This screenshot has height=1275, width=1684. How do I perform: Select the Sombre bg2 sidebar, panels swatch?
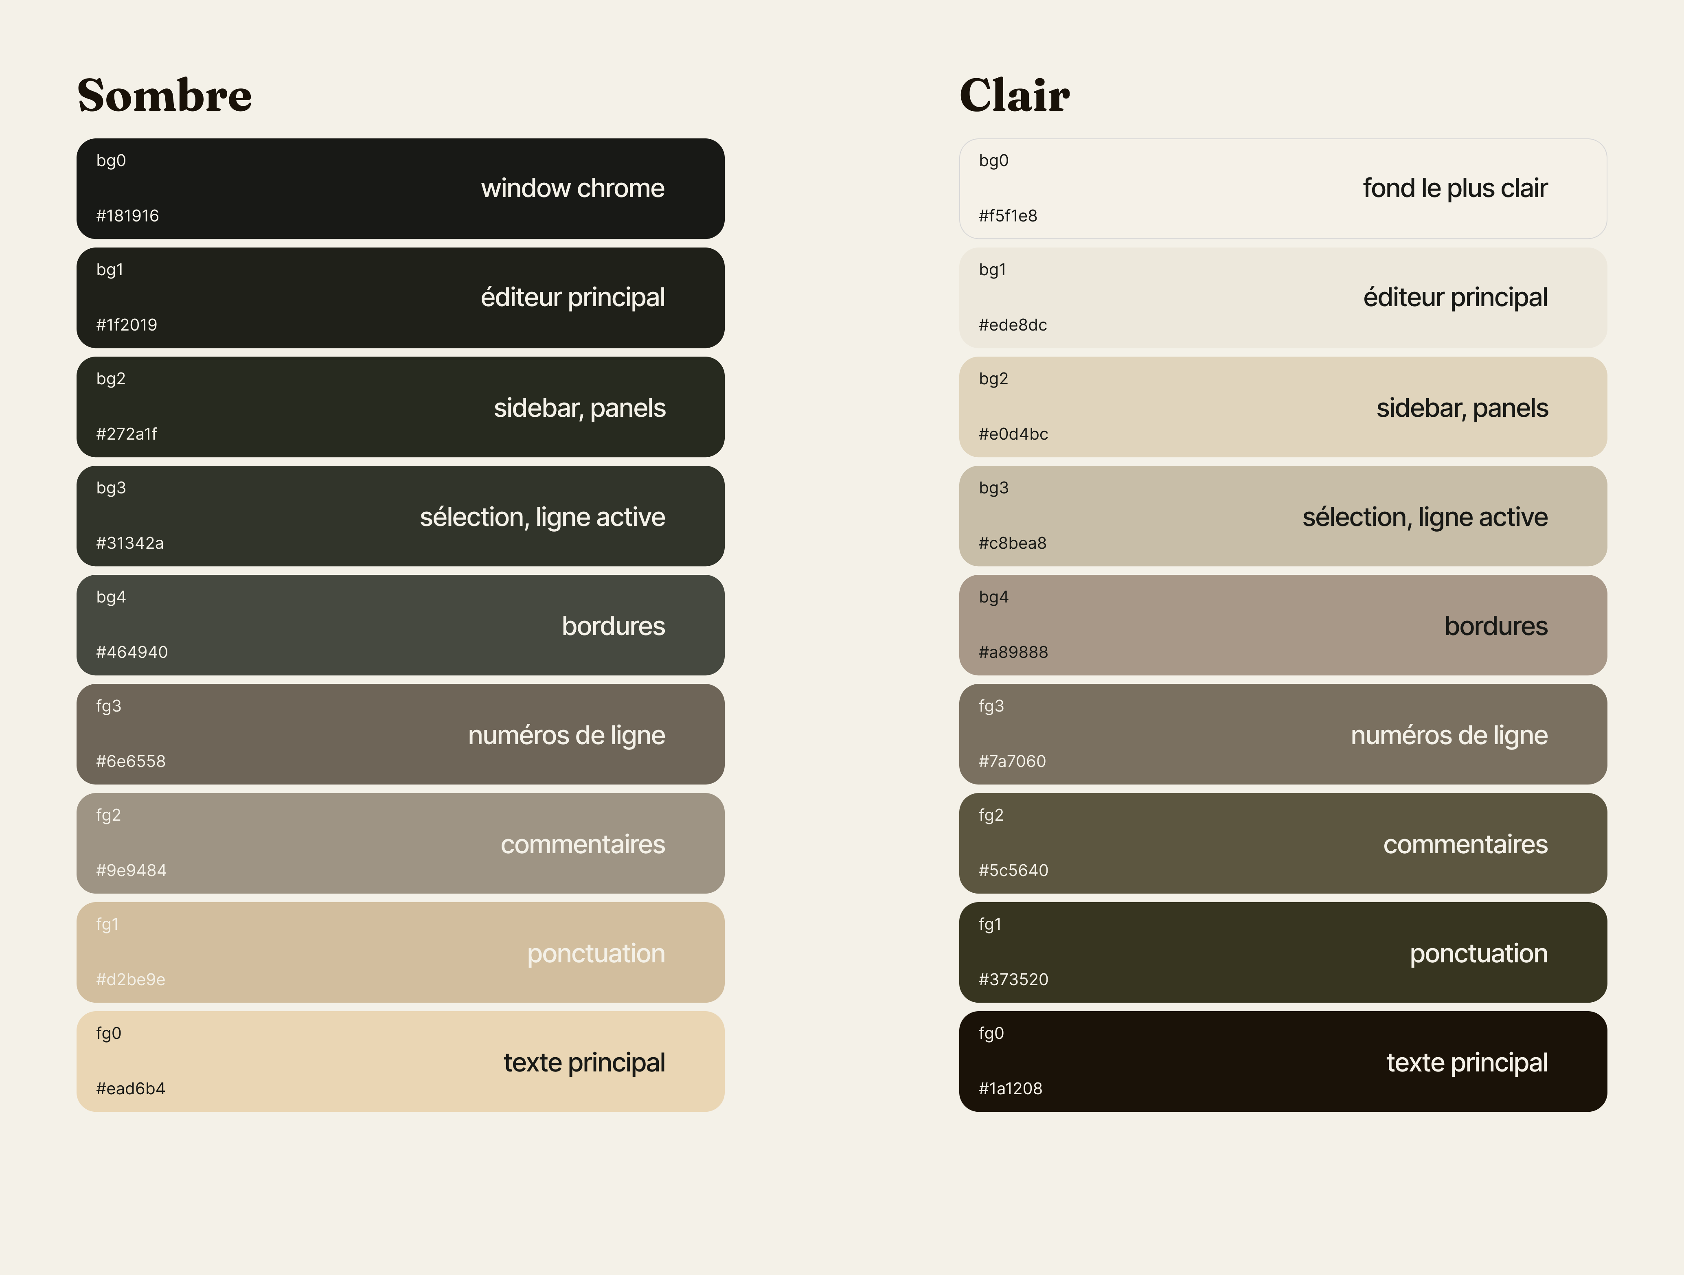point(401,407)
